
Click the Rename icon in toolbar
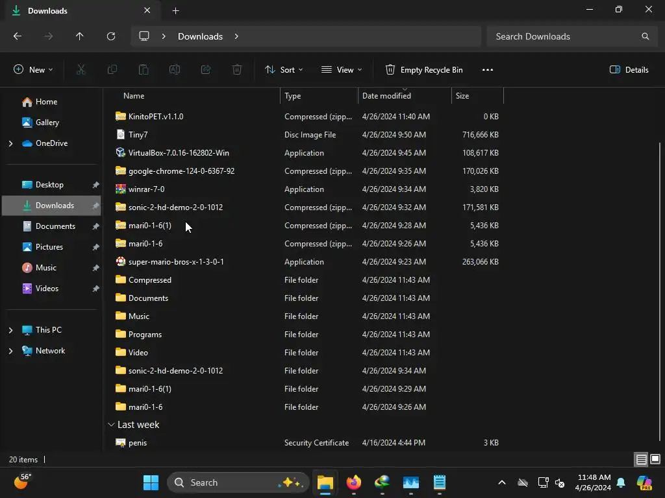[175, 70]
